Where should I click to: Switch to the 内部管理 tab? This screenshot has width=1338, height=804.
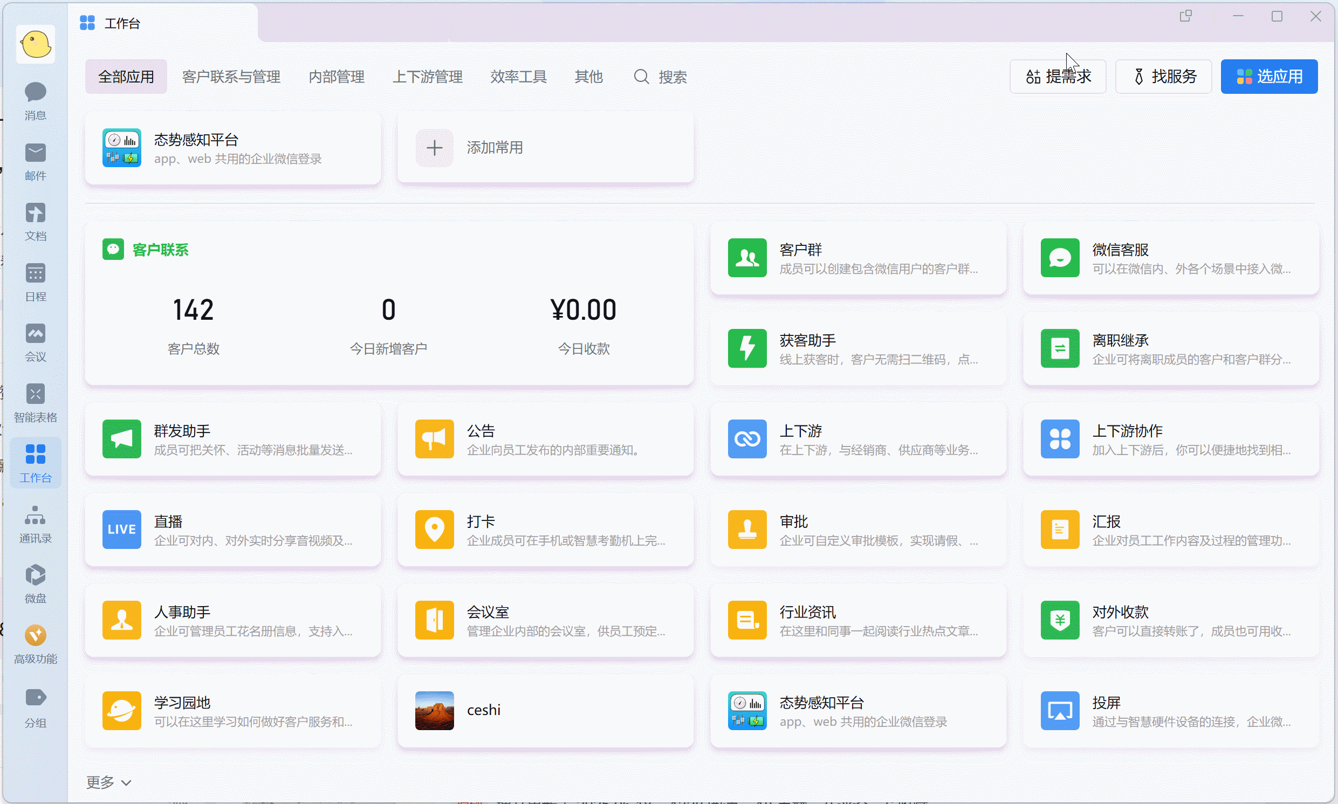pyautogui.click(x=336, y=77)
